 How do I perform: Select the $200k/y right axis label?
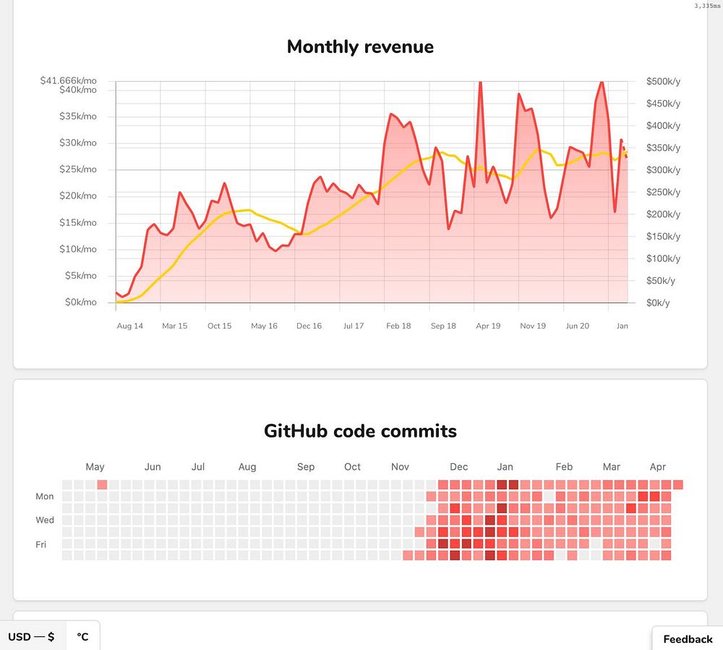[663, 214]
